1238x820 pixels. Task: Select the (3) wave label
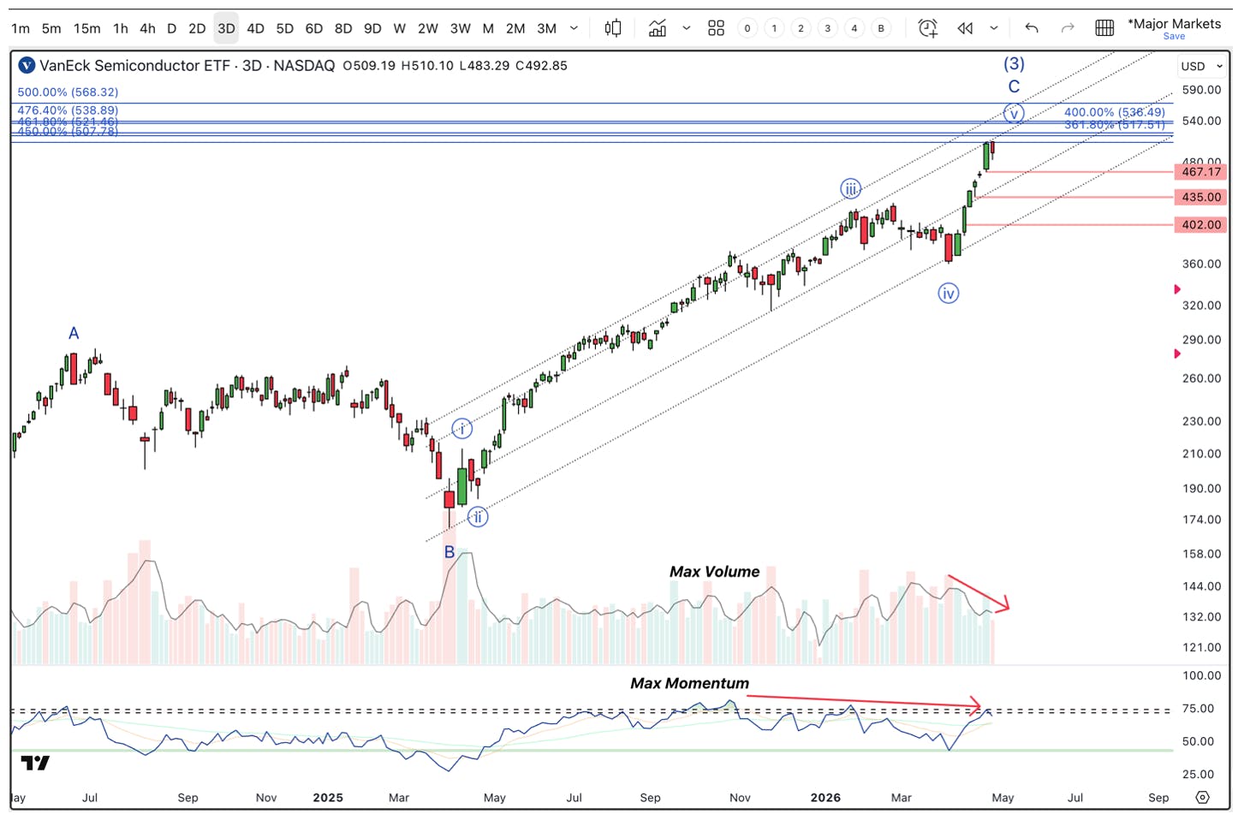pos(1014,63)
